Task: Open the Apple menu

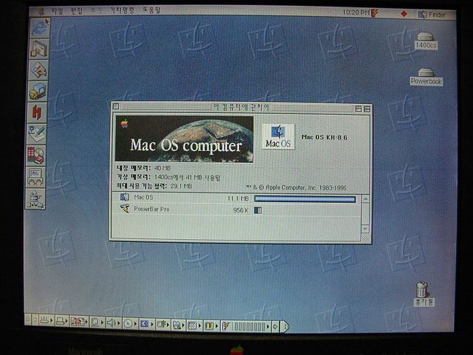Action: (36, 13)
